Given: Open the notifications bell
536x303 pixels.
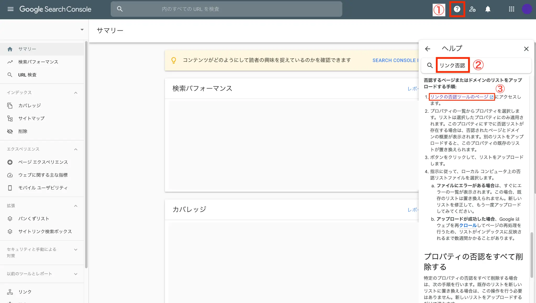Looking at the screenshot, I should tap(488, 9).
